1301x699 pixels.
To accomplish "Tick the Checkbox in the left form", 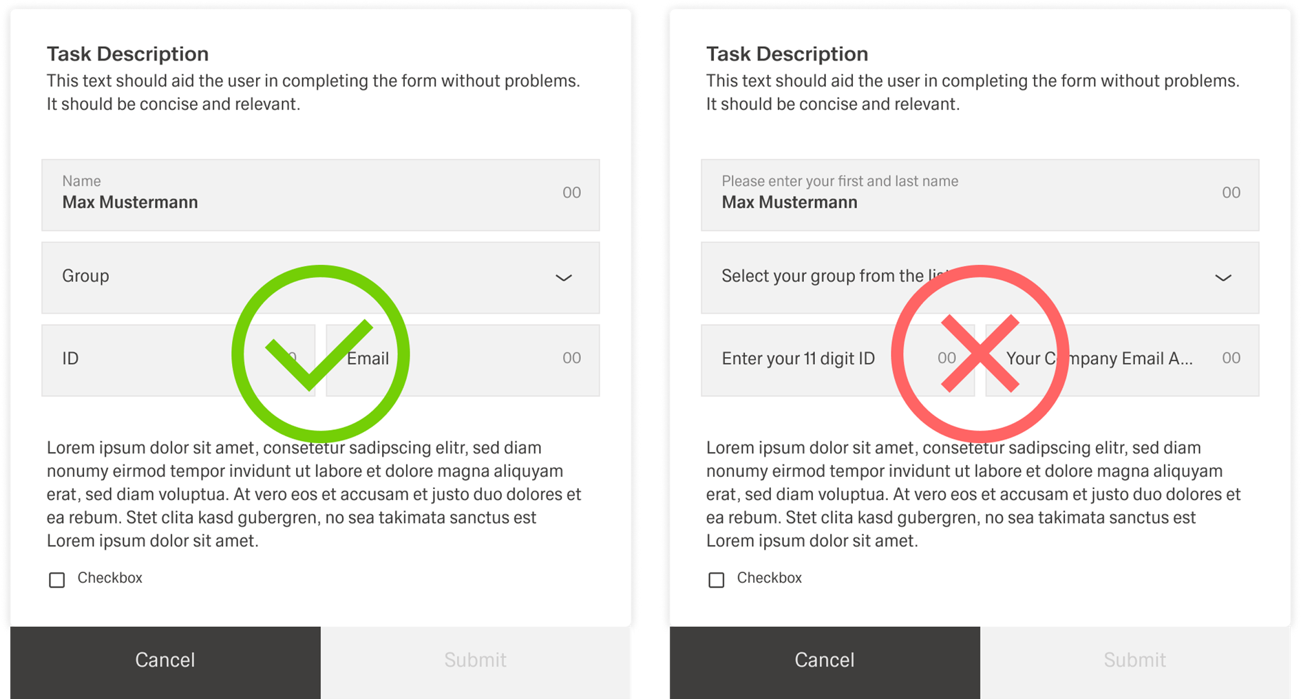I will click(x=57, y=580).
